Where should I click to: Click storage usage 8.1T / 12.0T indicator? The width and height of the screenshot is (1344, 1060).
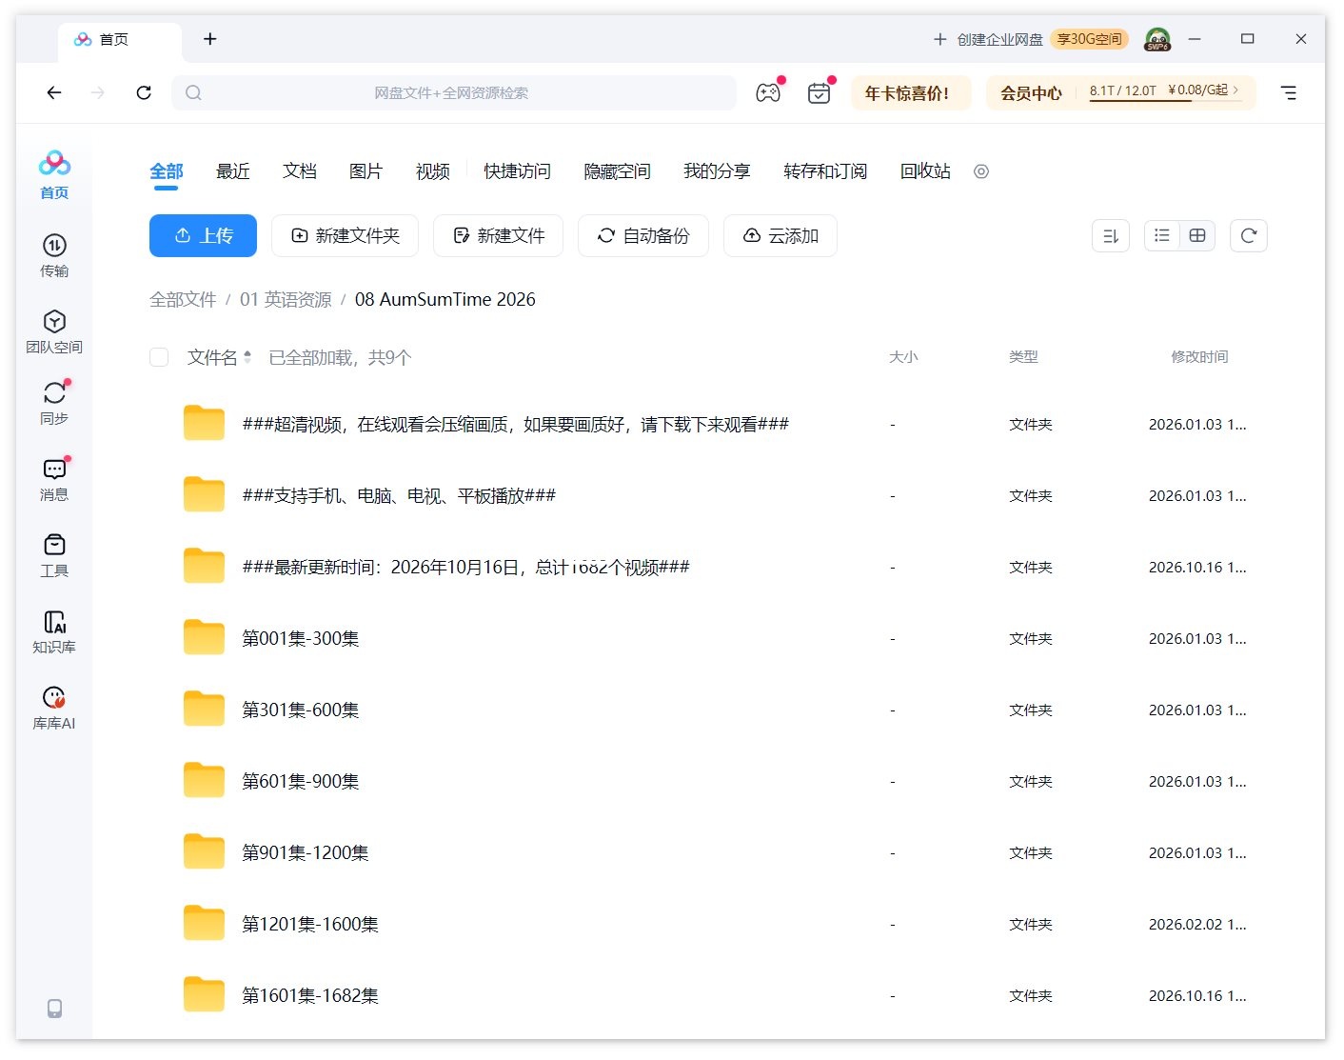[x=1123, y=90]
